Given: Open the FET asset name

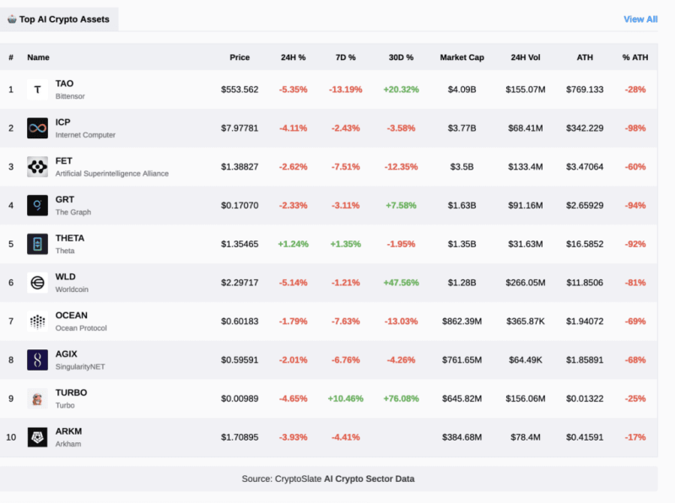Looking at the screenshot, I should 64,161.
